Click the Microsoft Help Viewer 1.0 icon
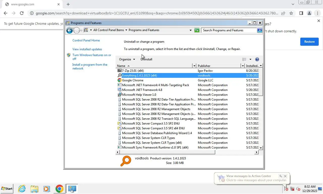This screenshot has width=323, height=194. click(x=120, y=95)
